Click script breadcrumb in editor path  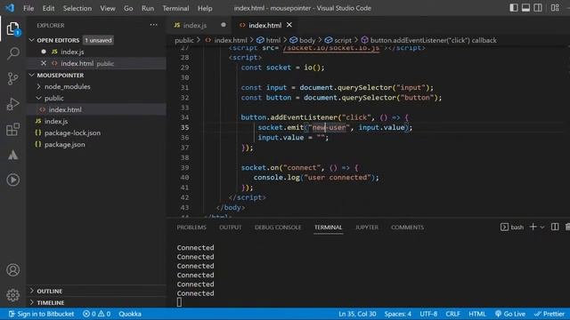tap(338, 40)
